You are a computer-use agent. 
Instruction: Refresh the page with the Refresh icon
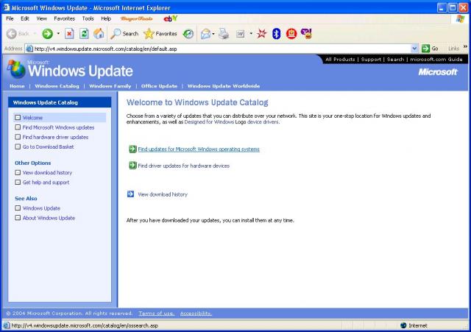pyautogui.click(x=84, y=34)
